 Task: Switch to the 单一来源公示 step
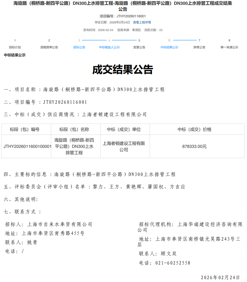pos(229,47)
